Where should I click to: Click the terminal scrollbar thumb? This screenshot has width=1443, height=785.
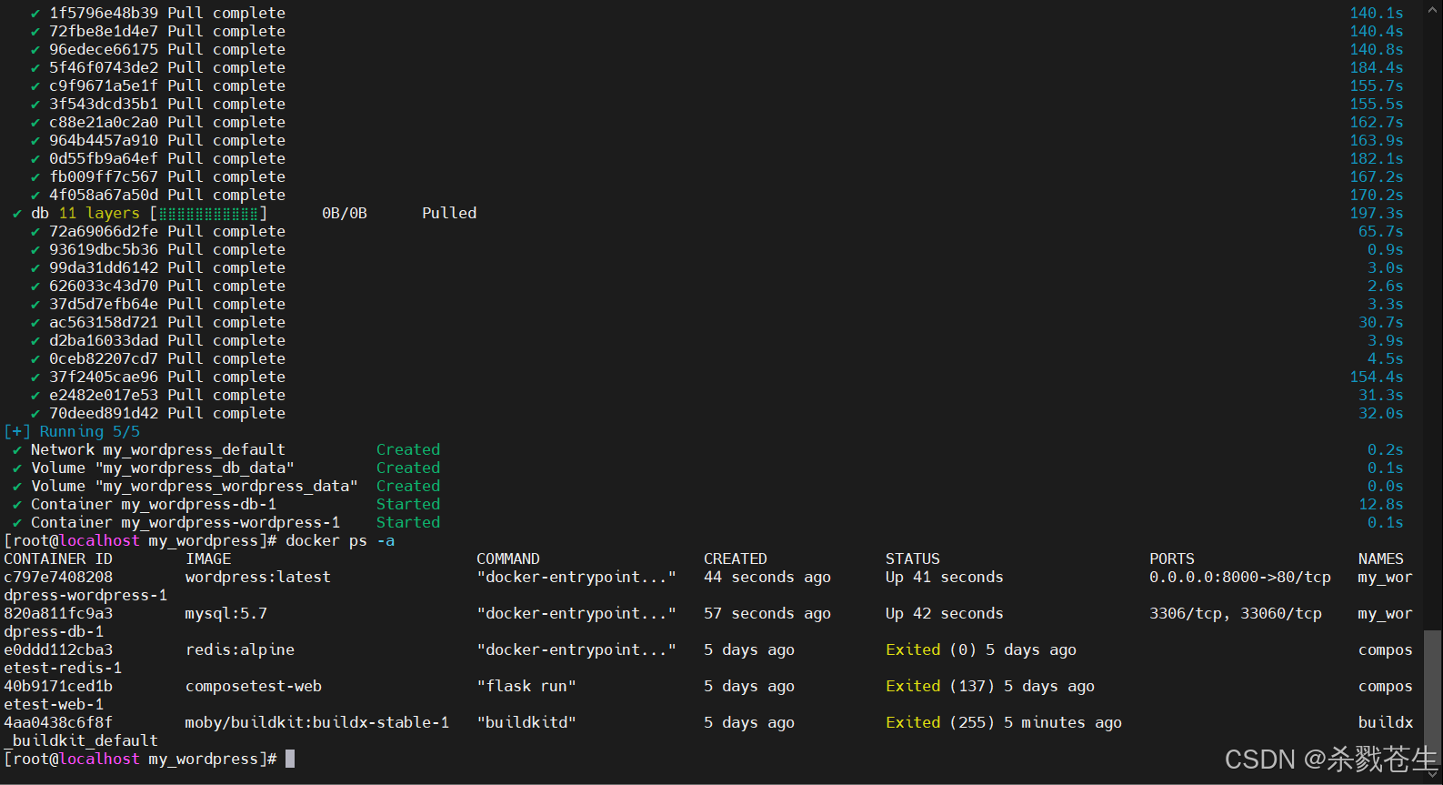click(1432, 699)
